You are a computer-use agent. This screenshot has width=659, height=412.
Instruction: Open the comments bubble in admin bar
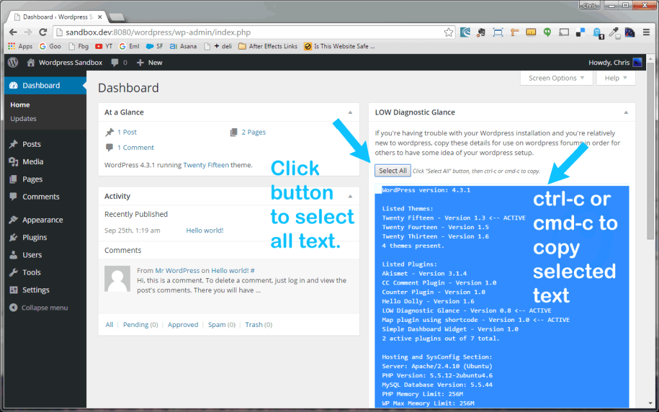click(119, 62)
